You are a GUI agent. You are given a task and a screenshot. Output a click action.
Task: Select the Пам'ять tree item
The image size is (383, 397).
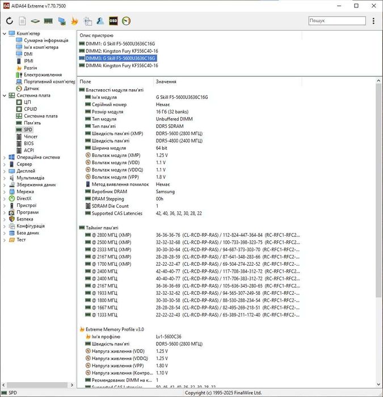pos(32,123)
